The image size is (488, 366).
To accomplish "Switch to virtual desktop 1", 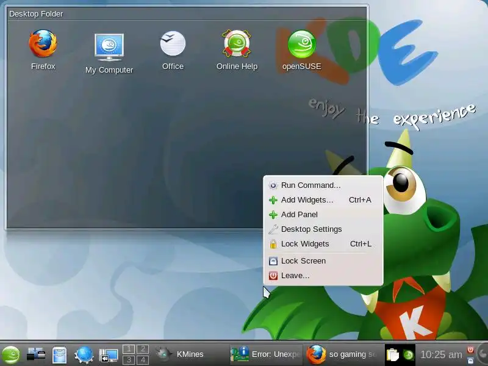I will click(129, 349).
